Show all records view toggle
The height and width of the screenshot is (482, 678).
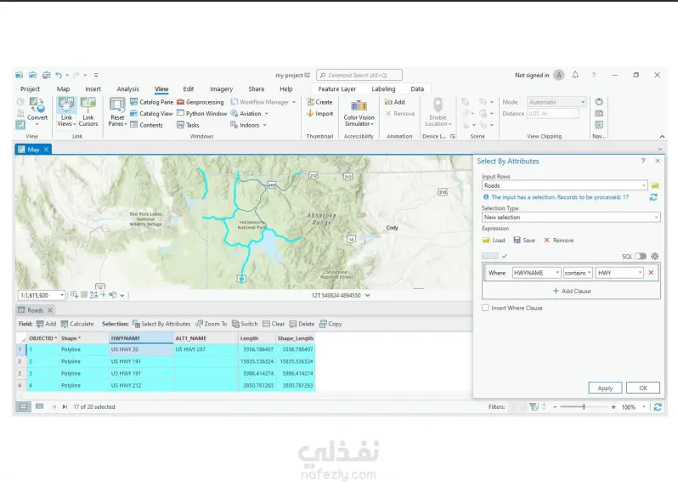23,406
